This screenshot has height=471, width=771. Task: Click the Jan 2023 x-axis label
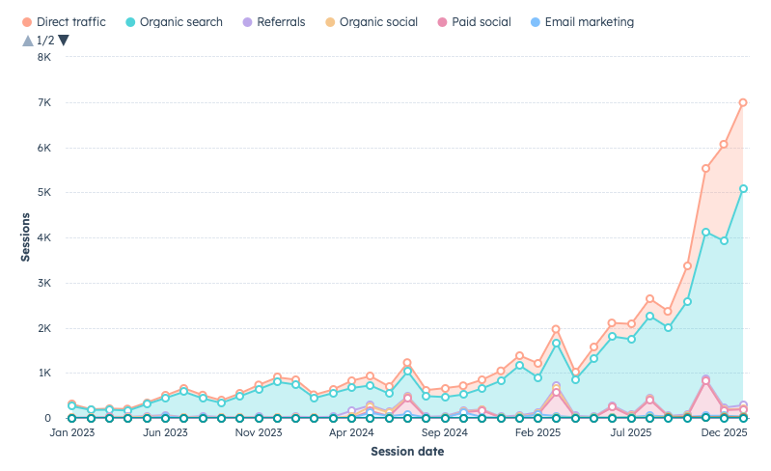click(x=72, y=433)
